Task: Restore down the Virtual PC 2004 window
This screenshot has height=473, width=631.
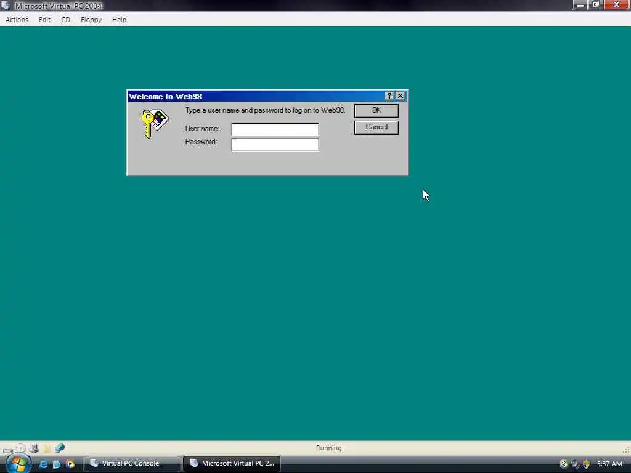Action: (596, 5)
